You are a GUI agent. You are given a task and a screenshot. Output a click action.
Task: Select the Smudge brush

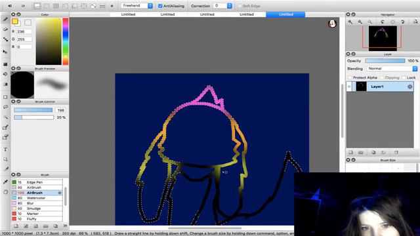coord(37,208)
